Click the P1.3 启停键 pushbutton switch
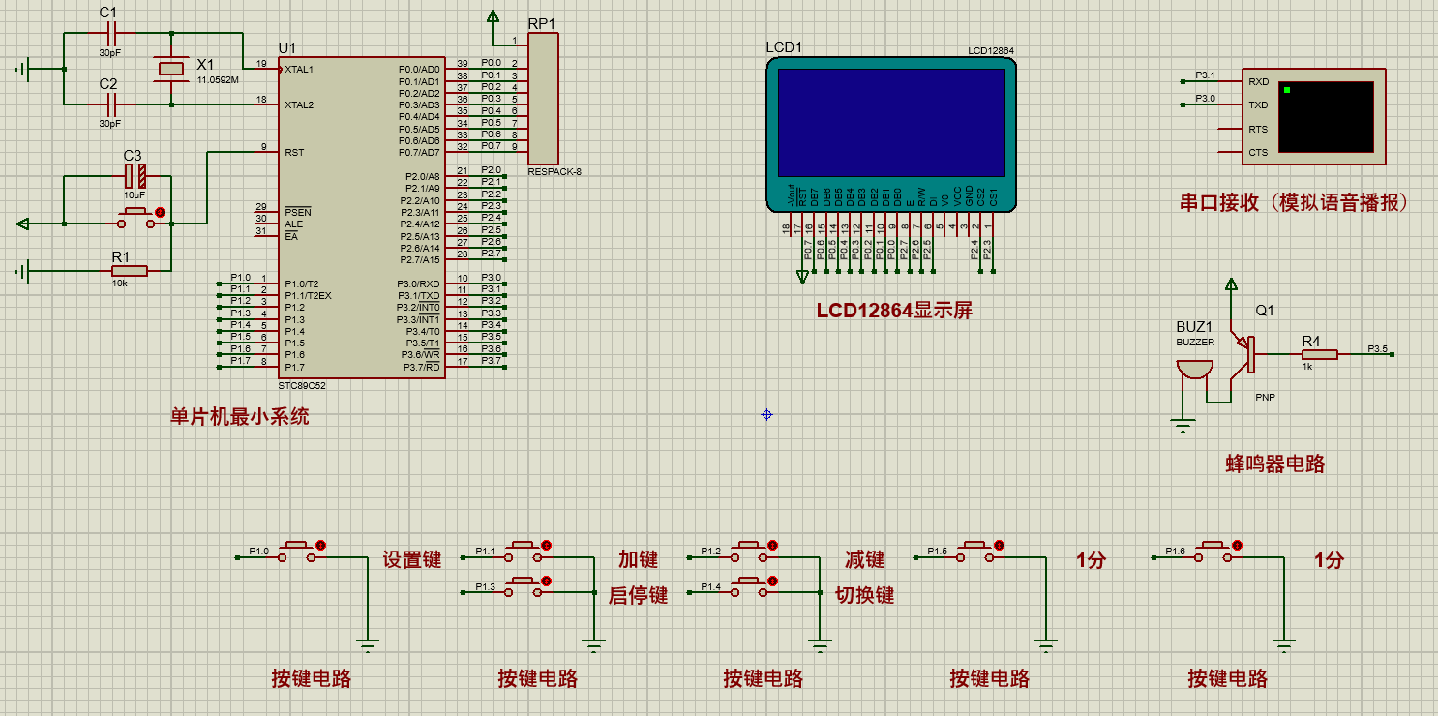This screenshot has height=716, width=1438. [524, 587]
